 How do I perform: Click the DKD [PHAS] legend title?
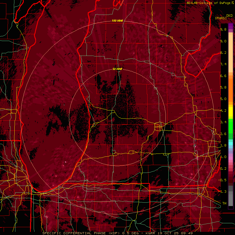[x=223, y=17]
